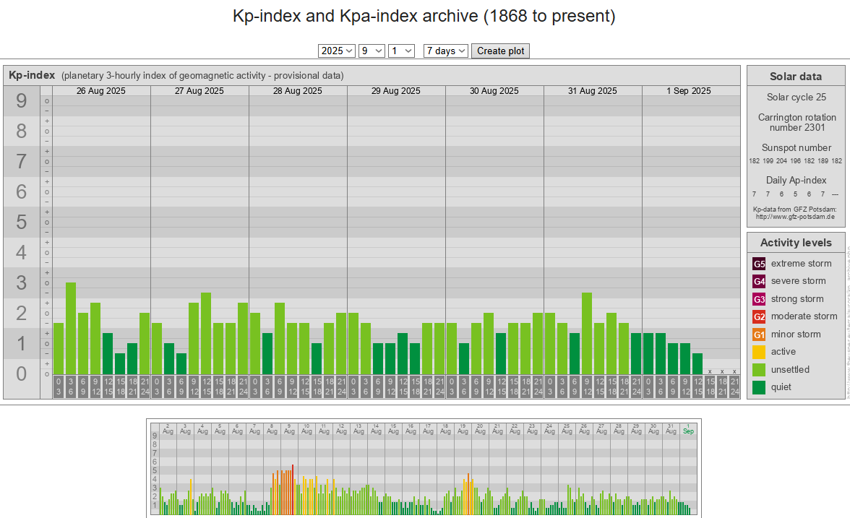Screen dimensions: 850x518
Task: Click the G4 severe storm legend icon
Action: click(759, 281)
